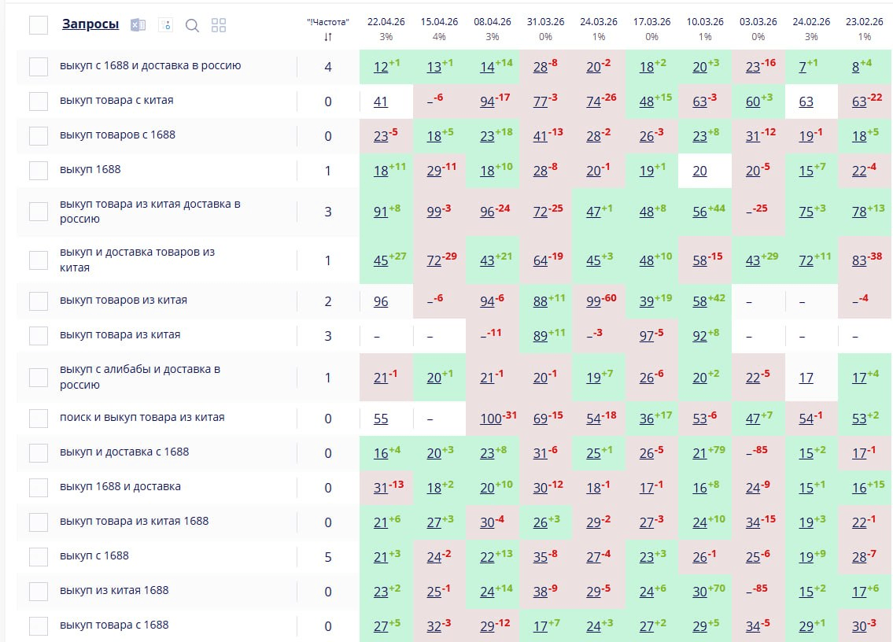Select checkbox for 'выкуп 1688 и доставка'
Viewport: 893px width, 642px height.
coord(39,489)
